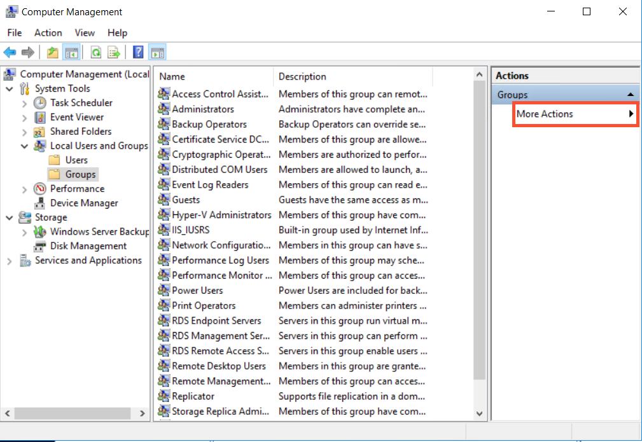Image resolution: width=642 pixels, height=442 pixels.
Task: Click the Guests group icon
Action: (x=164, y=200)
